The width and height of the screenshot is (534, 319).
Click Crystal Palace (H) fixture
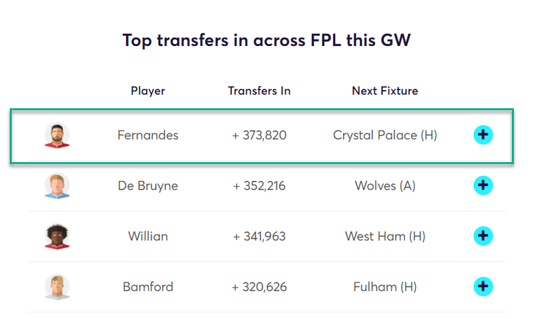(385, 135)
